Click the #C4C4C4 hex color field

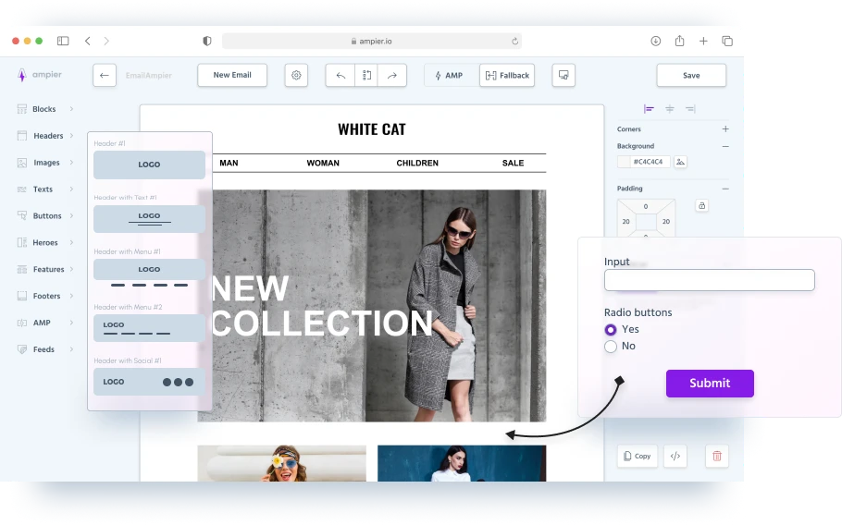650,162
